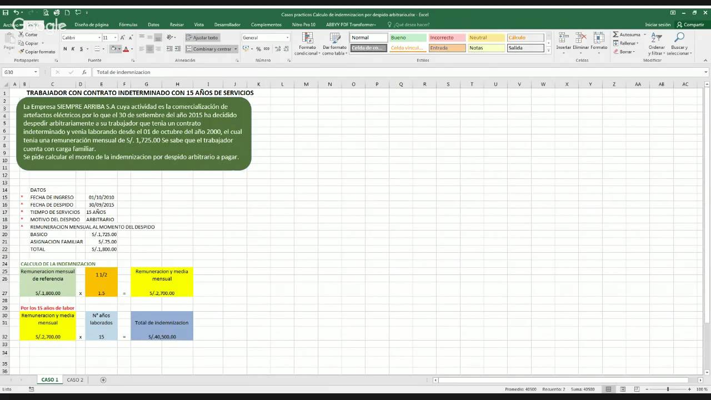Image resolution: width=711 pixels, height=400 pixels.
Task: Apply thousands separator (000) format
Action: click(x=267, y=49)
